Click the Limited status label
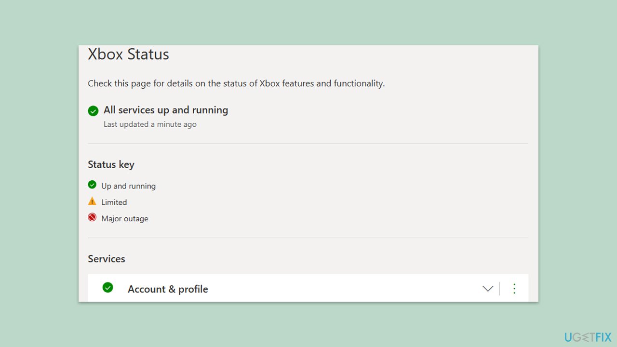The width and height of the screenshot is (617, 347). pos(114,202)
